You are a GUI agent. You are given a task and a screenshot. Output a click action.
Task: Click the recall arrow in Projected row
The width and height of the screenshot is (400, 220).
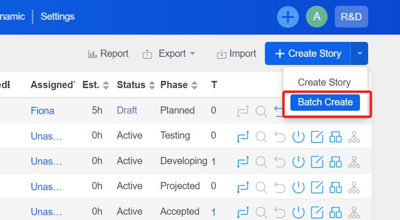[x=280, y=187]
